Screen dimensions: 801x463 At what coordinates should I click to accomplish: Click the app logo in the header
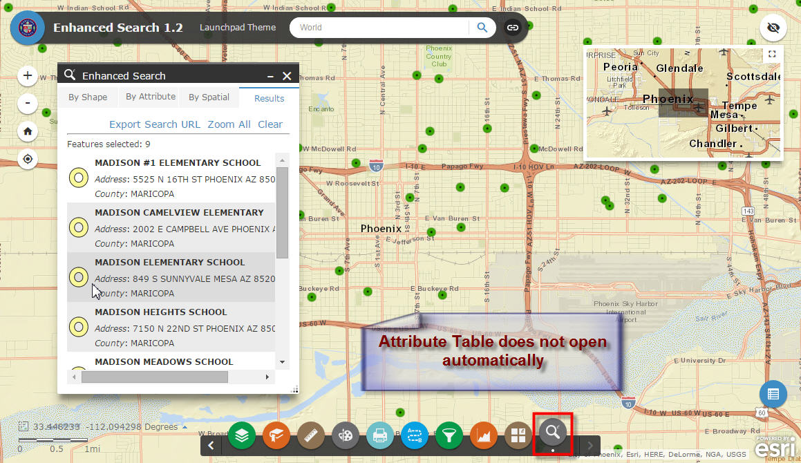pos(28,28)
